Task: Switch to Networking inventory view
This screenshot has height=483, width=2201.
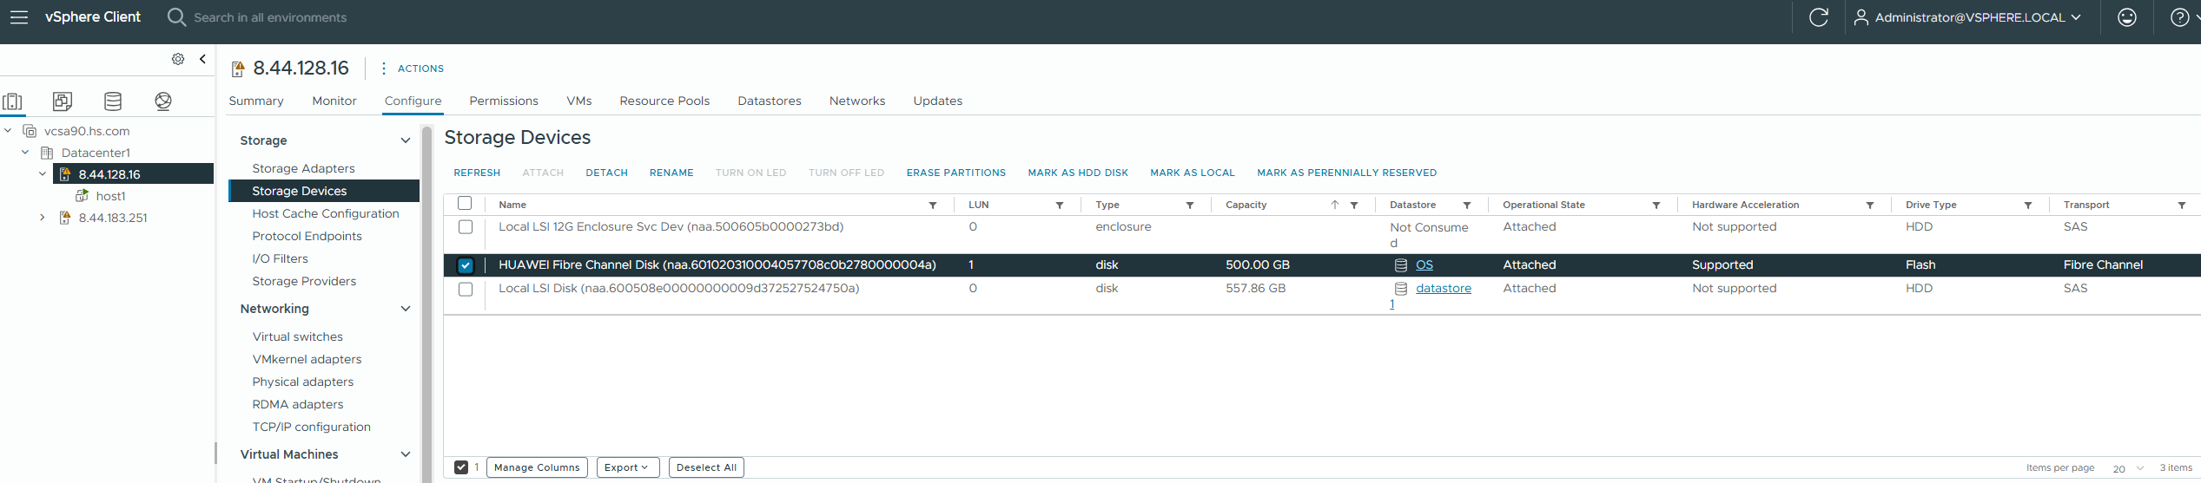Action: coord(163,101)
